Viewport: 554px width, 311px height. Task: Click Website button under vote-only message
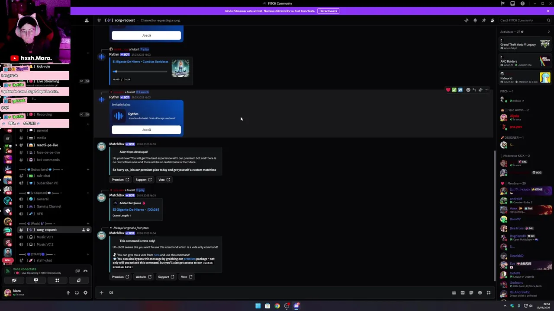[x=143, y=277]
